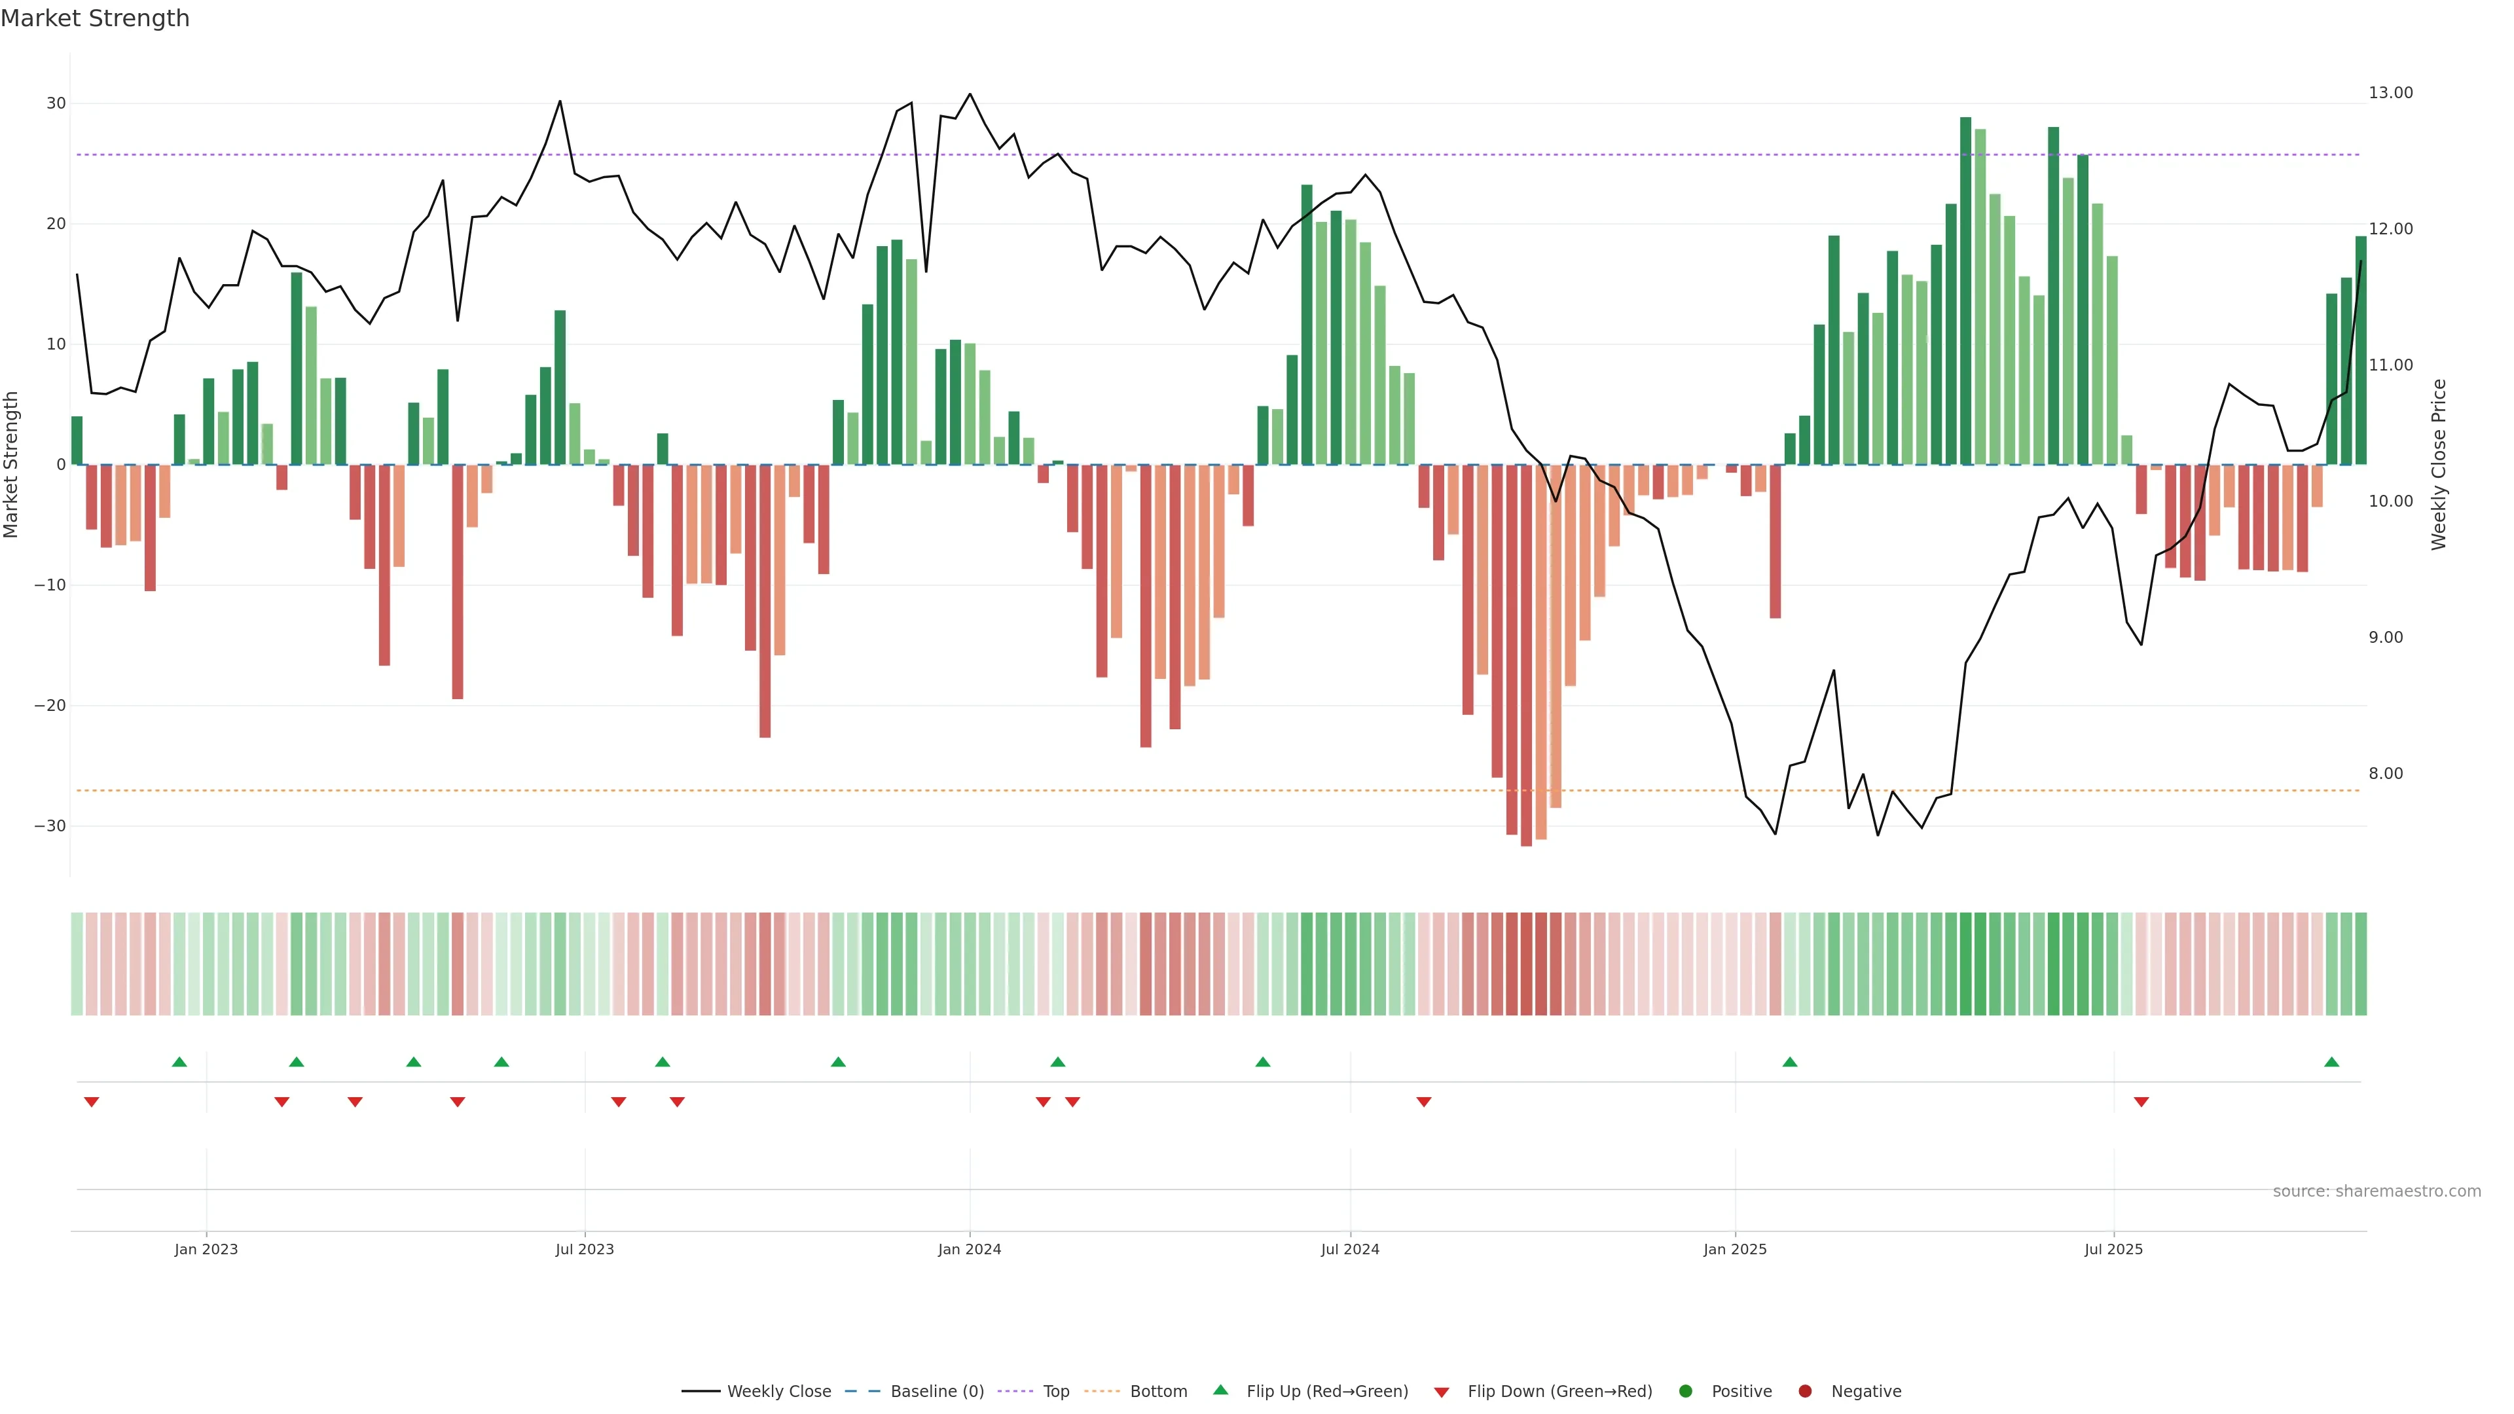This screenshot has width=2514, height=1414.
Task: Click the Jul 2023 x-axis label
Action: click(585, 1249)
